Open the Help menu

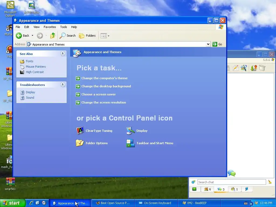74,27
